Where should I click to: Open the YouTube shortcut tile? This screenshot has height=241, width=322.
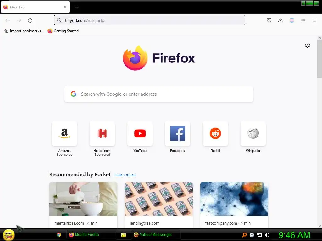click(x=140, y=133)
